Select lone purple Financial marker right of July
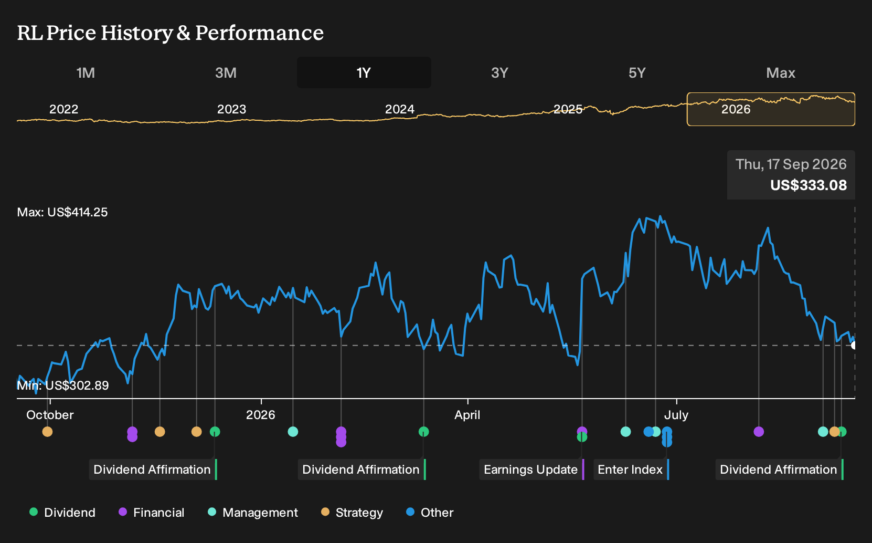872x543 pixels. (x=759, y=432)
